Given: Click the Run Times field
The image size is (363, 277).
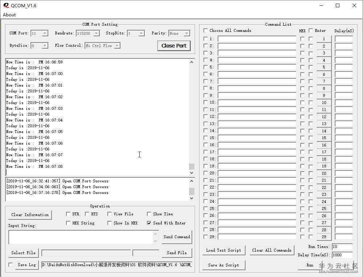Looking at the screenshot, I should [342, 247].
